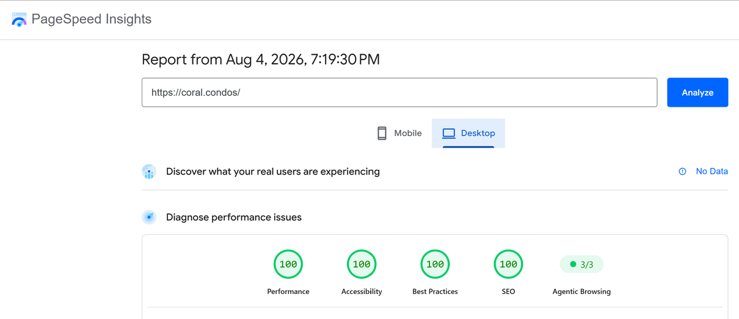Jump to the Performance score gauge
739x319 pixels.
click(288, 265)
